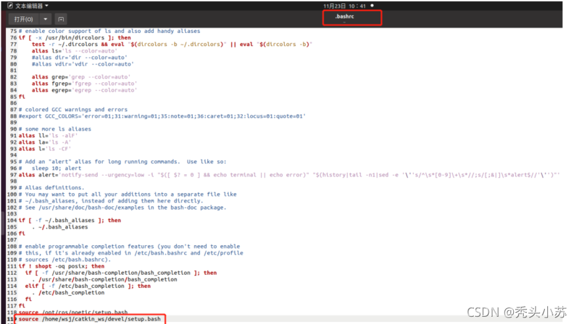Click the line 112 bash-completion path check

[120, 273]
